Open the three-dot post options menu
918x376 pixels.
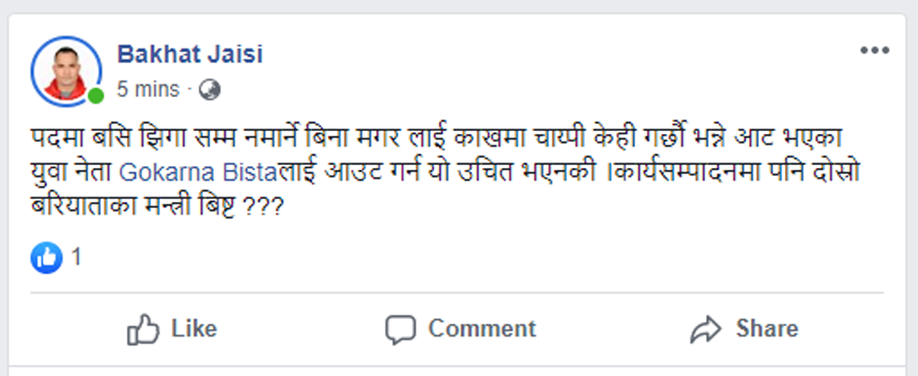point(874,51)
